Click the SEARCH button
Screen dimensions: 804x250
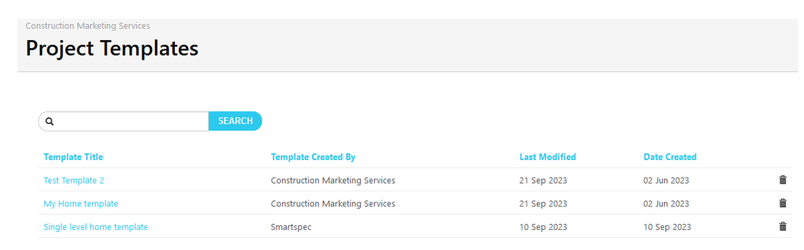[x=235, y=121]
